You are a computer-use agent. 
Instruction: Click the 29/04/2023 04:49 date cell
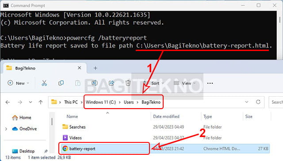pyautogui.click(x=168, y=127)
